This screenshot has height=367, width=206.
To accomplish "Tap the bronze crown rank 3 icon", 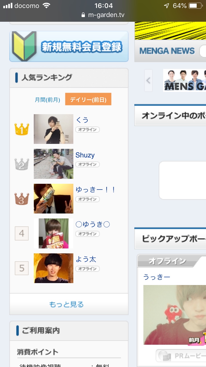I will 22,199.
